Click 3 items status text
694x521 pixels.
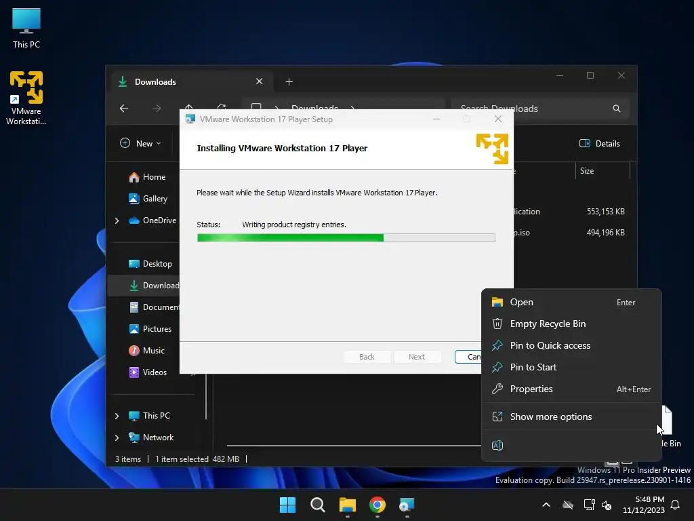click(128, 459)
